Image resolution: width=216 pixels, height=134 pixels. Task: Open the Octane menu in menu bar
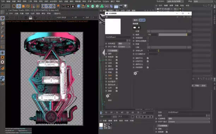coord(106,1)
